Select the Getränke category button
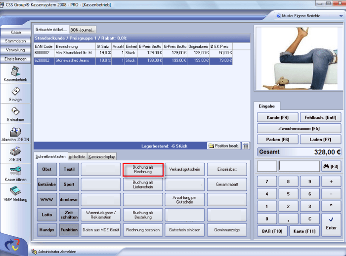This screenshot has height=256, width=346. (47, 184)
